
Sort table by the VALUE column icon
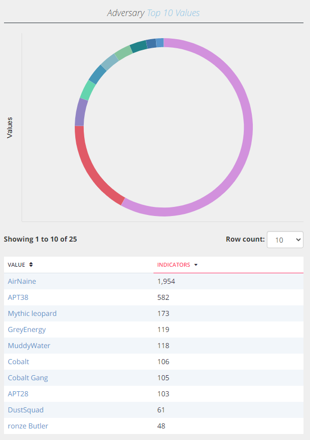[31, 265]
